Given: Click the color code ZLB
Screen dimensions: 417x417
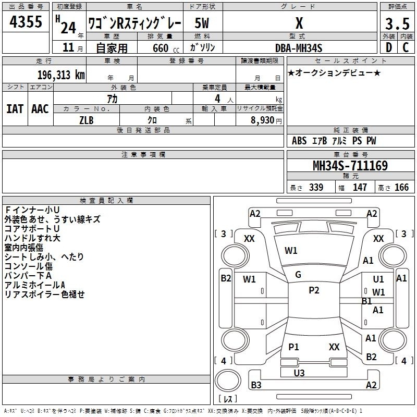Looking at the screenshot, I should click(x=87, y=119).
